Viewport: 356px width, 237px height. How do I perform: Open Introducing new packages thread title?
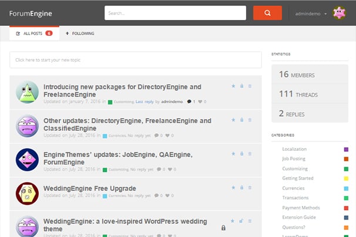(x=122, y=90)
